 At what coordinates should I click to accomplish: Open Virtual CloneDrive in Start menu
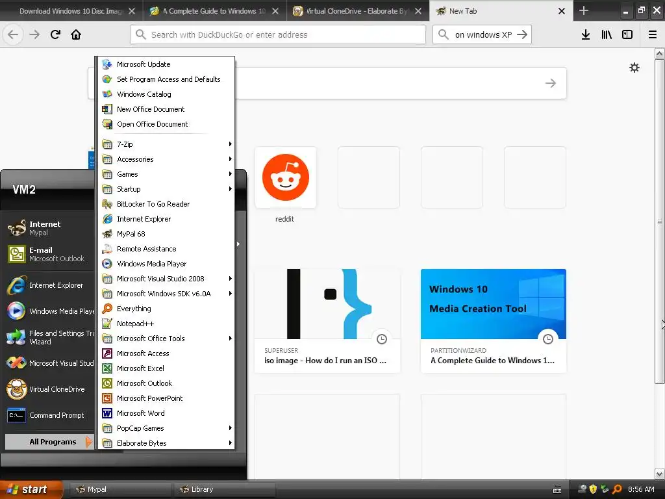[49, 389]
